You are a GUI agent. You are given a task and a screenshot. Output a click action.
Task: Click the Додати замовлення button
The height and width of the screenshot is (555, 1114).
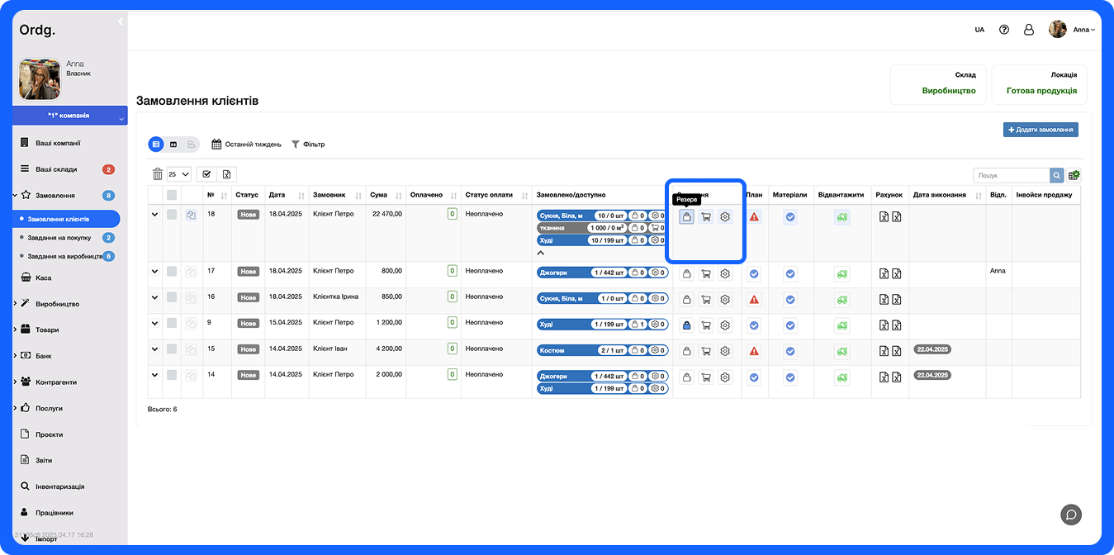click(1041, 130)
